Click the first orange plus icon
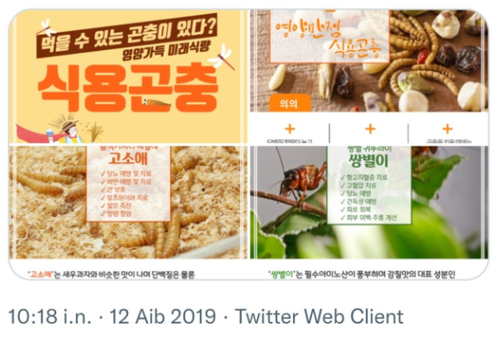Image resolution: width=504 pixels, height=355 pixels. coord(290,129)
